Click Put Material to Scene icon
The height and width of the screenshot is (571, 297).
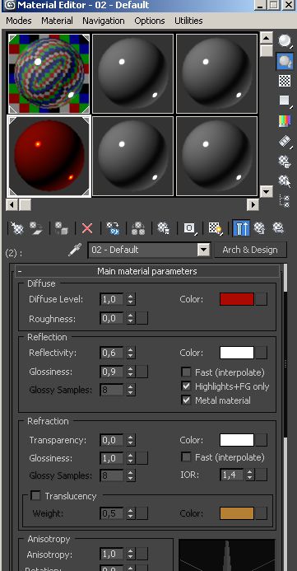36,228
